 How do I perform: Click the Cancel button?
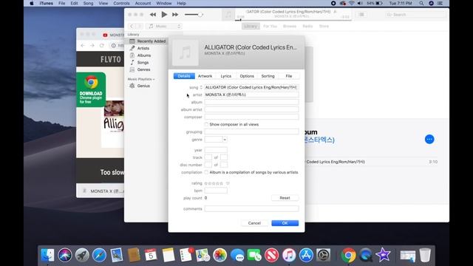254,223
